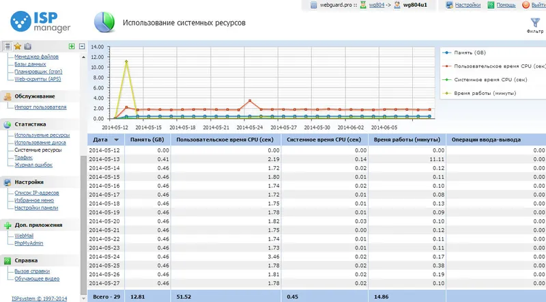Click the Справка question mark icon

(8, 260)
